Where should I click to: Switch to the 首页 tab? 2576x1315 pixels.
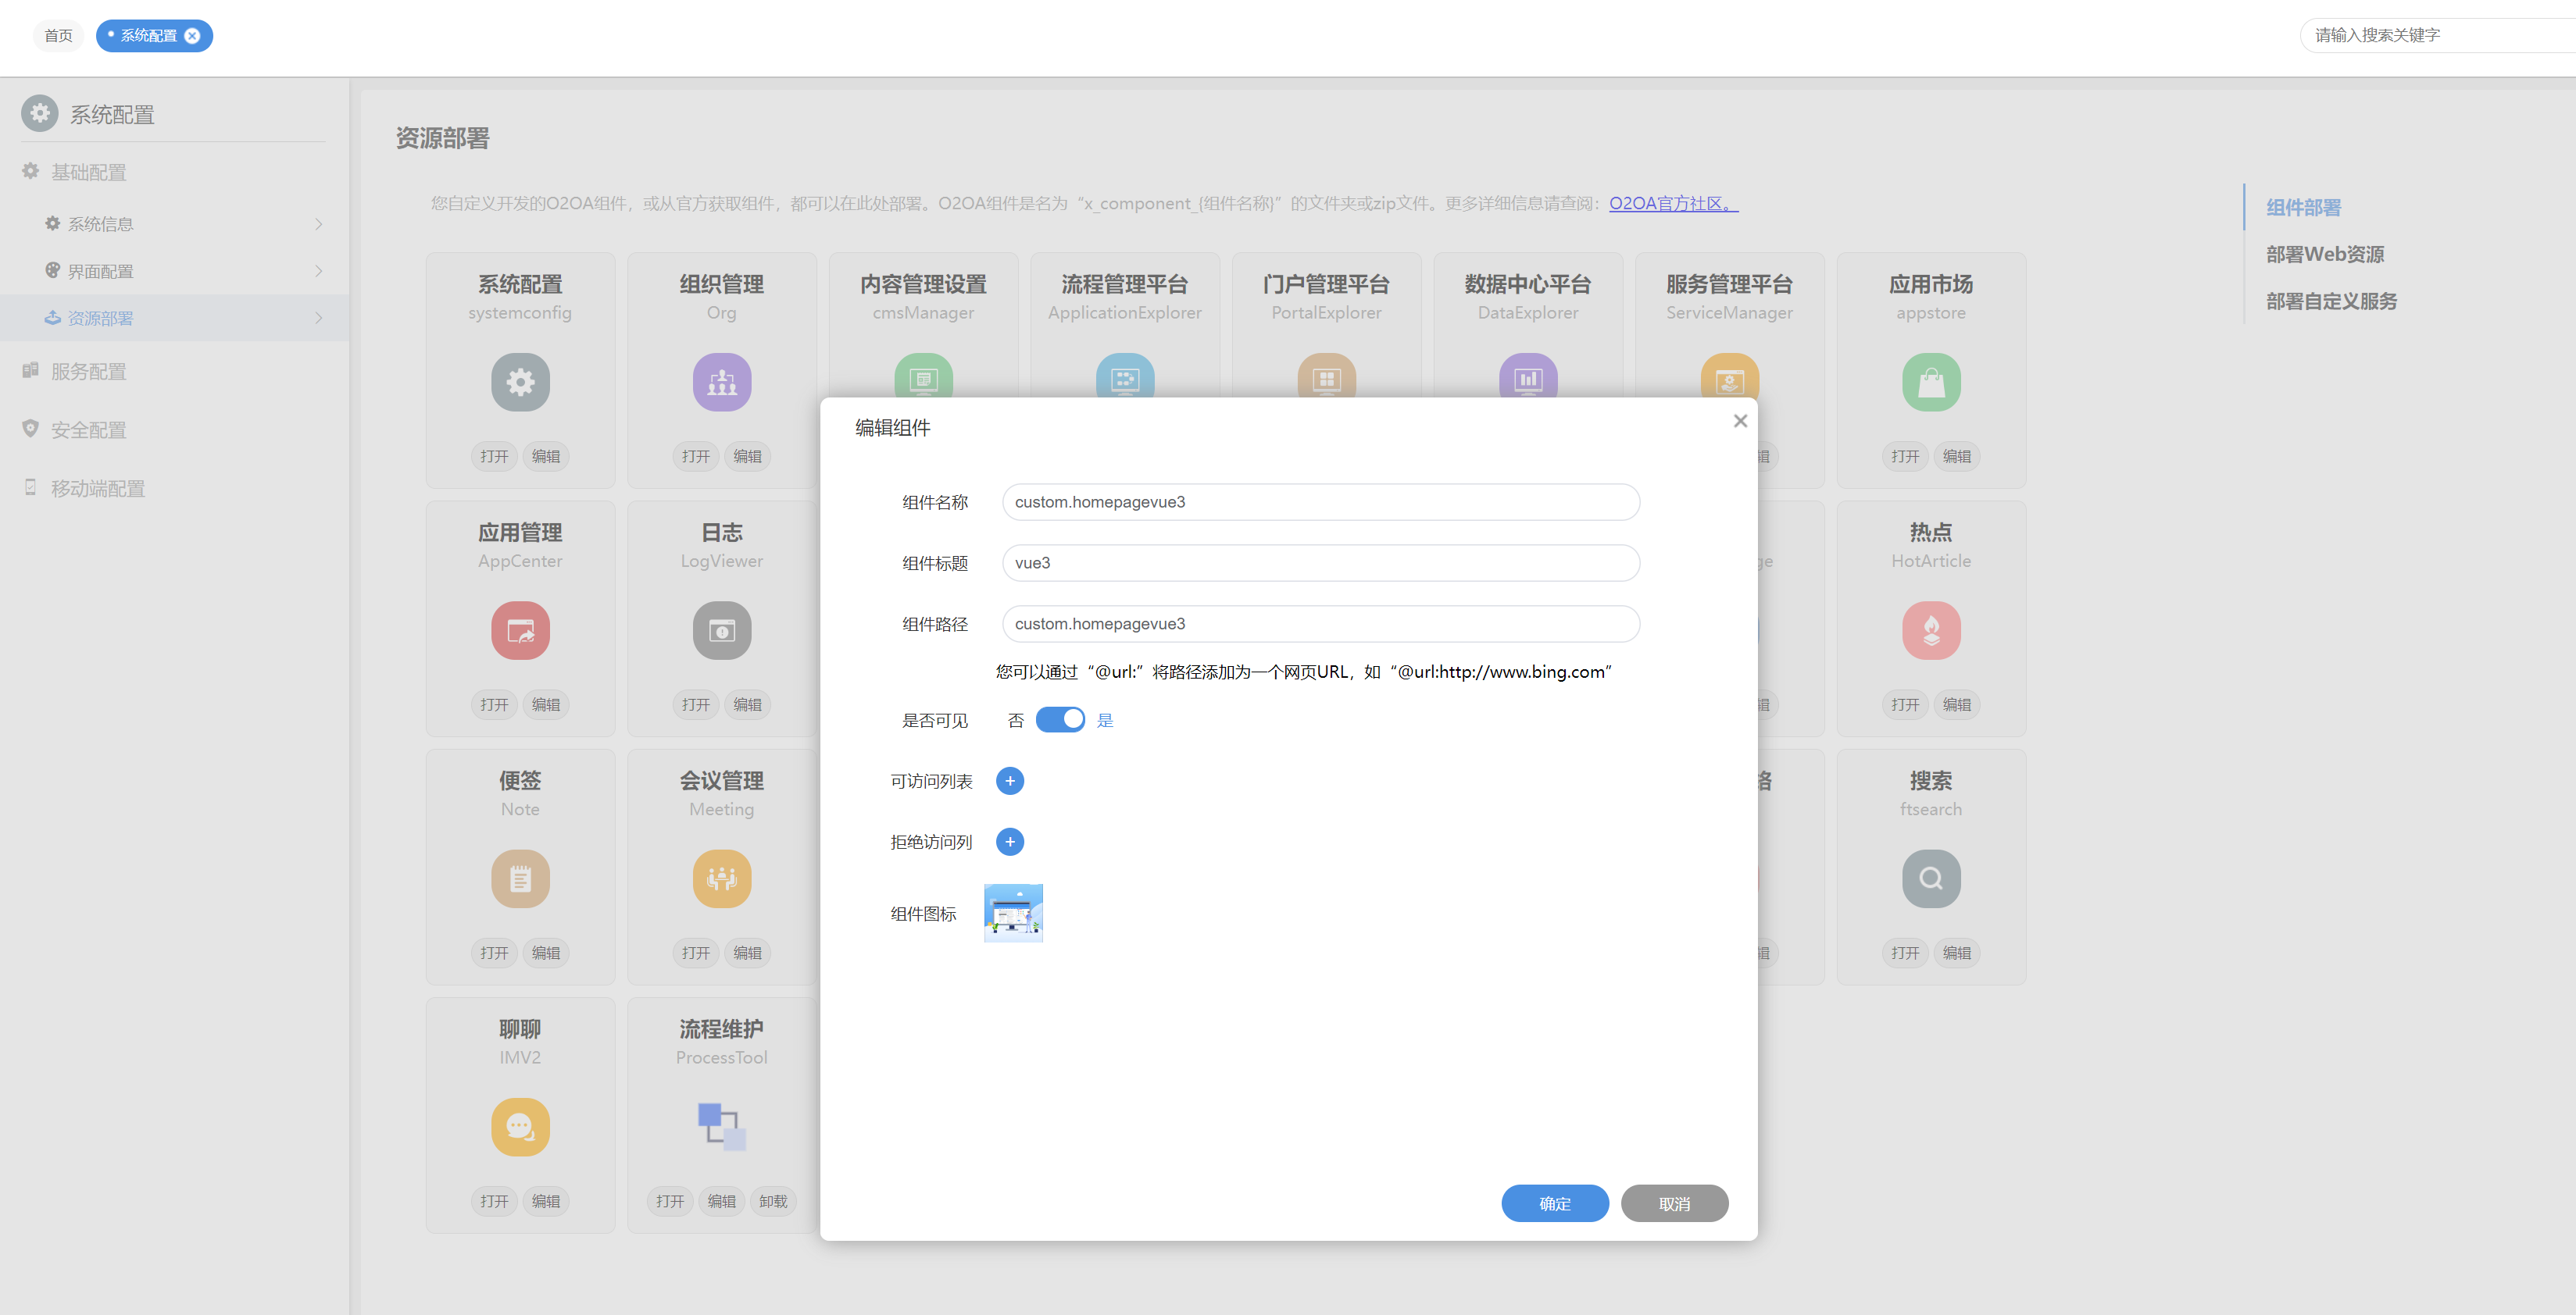point(58,36)
